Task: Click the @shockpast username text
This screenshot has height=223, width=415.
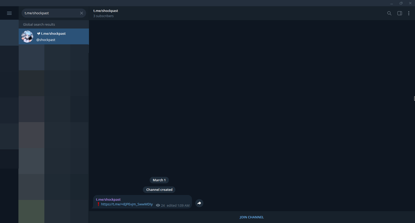Action: 46,40
